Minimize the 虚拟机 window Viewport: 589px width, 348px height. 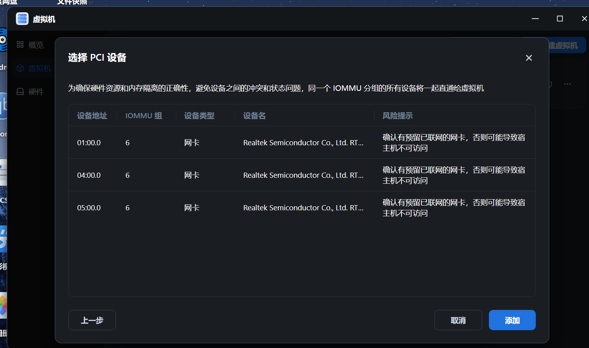click(x=535, y=19)
